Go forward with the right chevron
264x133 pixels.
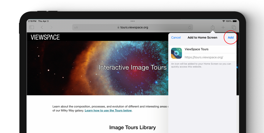pyautogui.click(x=51, y=27)
